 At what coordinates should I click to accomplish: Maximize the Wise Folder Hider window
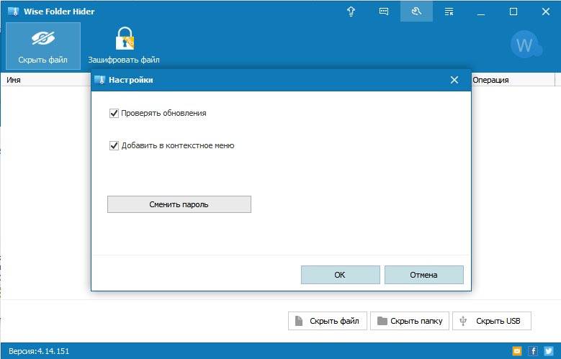coord(513,12)
